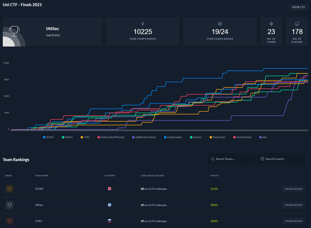The image size is (311, 228).
Task: Show solves for INSSec team
Action: [x=294, y=205]
